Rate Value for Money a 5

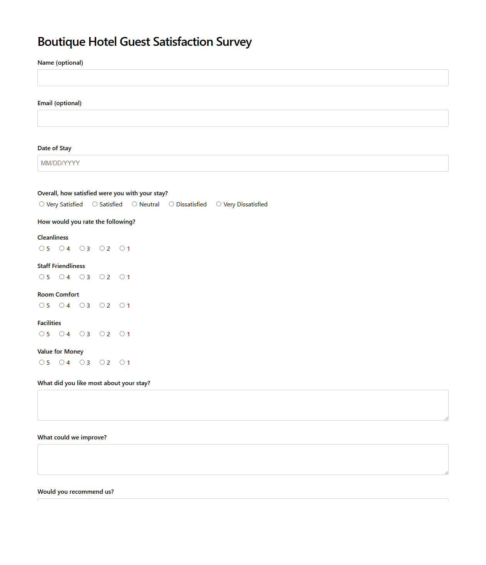(42, 362)
